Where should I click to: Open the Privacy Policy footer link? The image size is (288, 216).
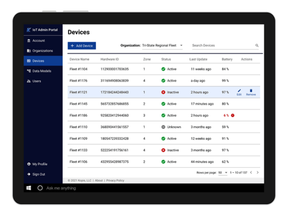pos(115,180)
